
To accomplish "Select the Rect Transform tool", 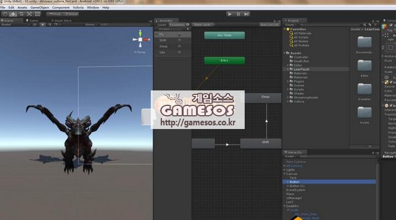I will (38, 14).
